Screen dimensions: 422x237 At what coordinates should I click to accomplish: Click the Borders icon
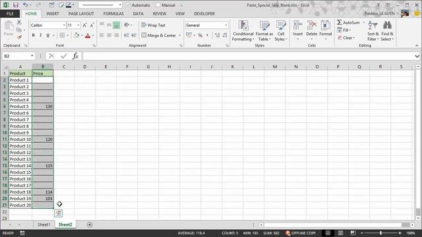[x=62, y=35]
